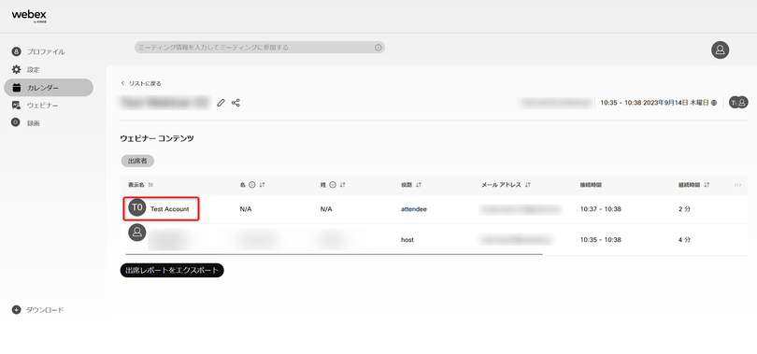The width and height of the screenshot is (757, 354).
Task: Click the globe timezone icon near the date
Action: 714,103
